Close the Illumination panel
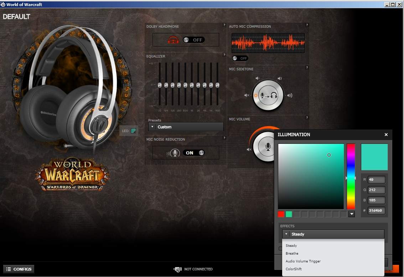 click(386, 135)
